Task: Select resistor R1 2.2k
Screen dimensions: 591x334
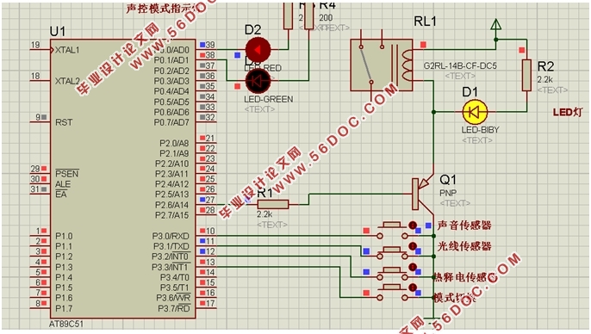Action: click(273, 205)
